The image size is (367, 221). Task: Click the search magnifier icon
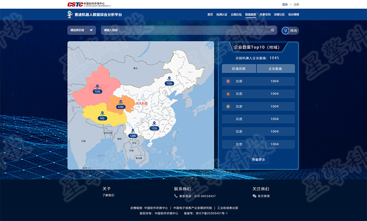(272, 30)
